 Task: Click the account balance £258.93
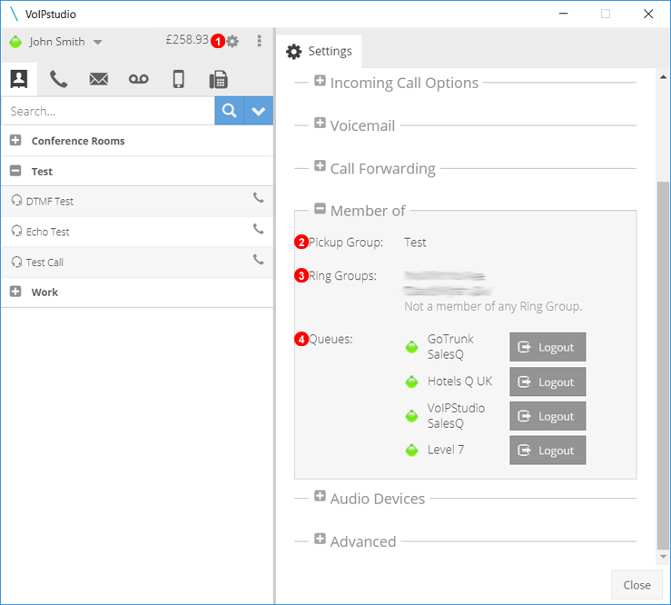coord(187,40)
